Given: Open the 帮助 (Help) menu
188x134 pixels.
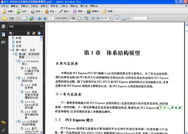Looking at the screenshot, I should (94, 6).
